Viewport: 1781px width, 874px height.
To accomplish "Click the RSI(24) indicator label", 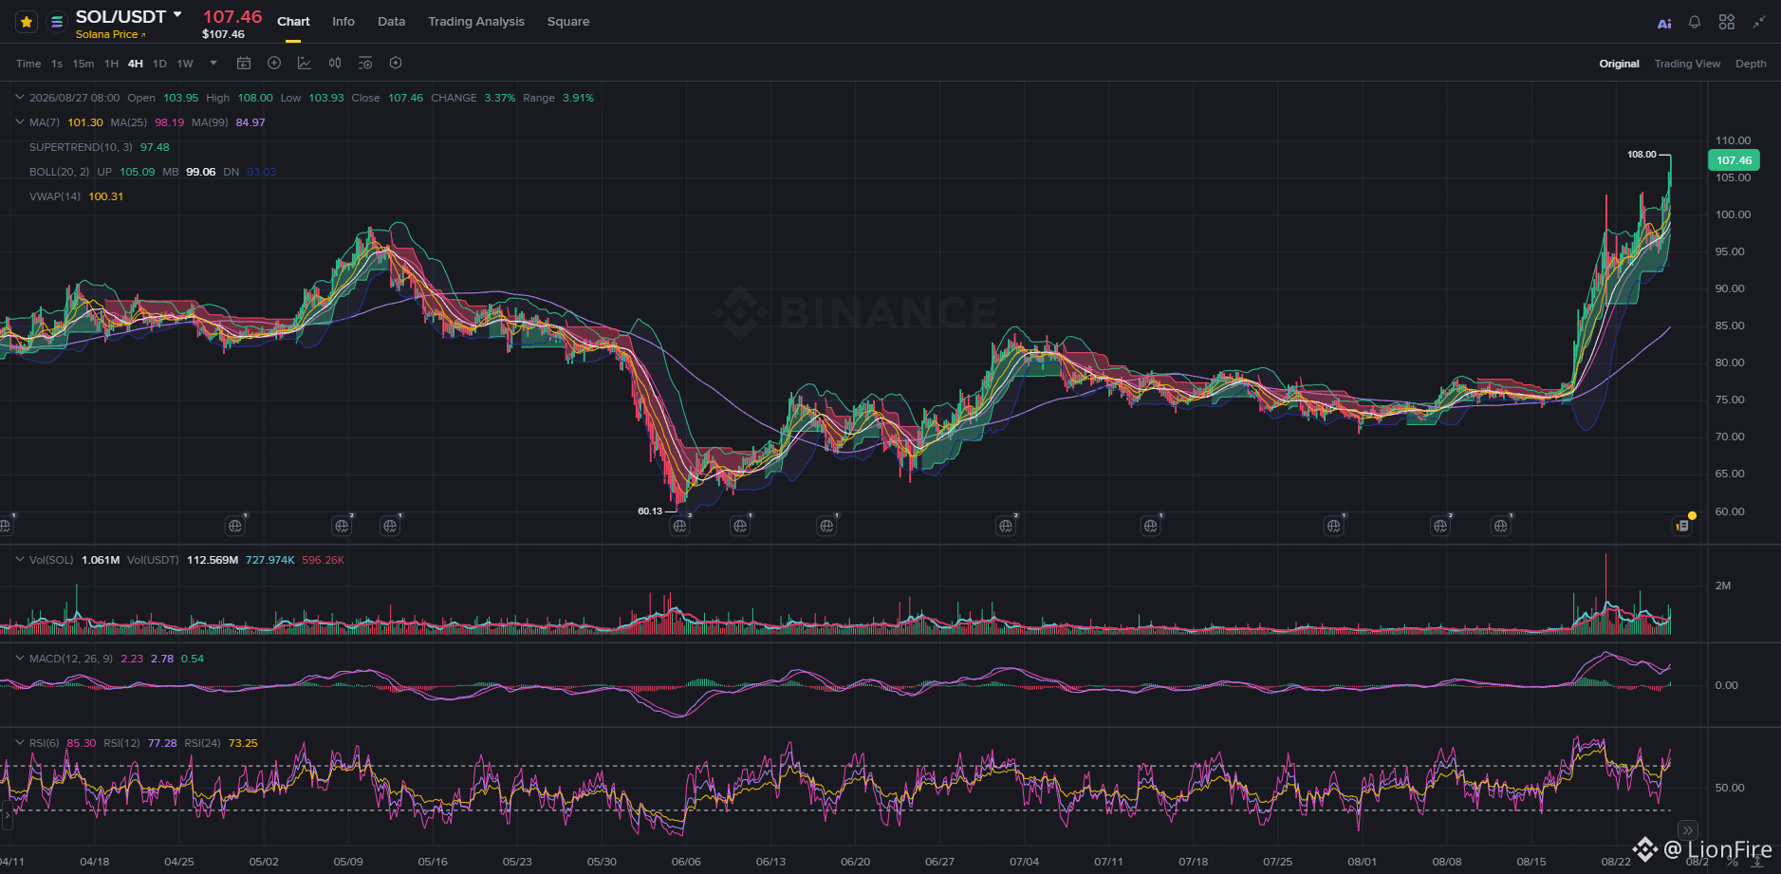I will [202, 743].
